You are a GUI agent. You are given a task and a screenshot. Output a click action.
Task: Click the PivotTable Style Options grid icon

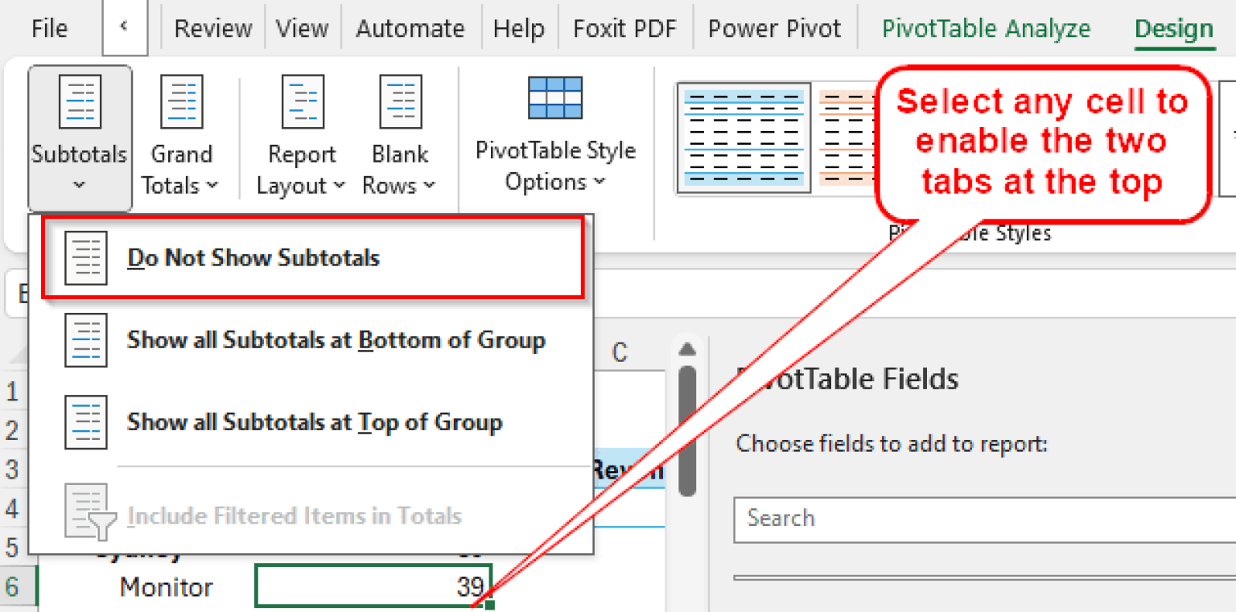click(x=554, y=97)
